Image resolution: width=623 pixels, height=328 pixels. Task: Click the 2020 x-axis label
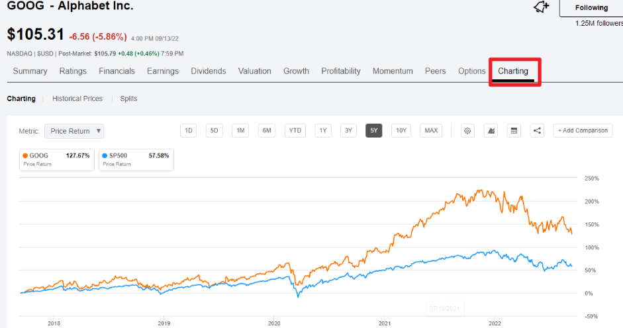point(273,323)
